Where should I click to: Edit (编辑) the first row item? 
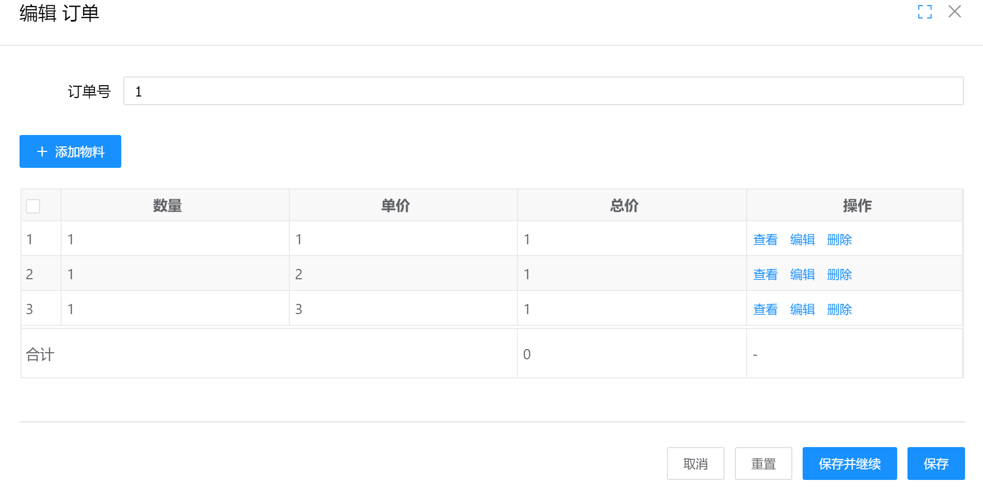pos(802,240)
